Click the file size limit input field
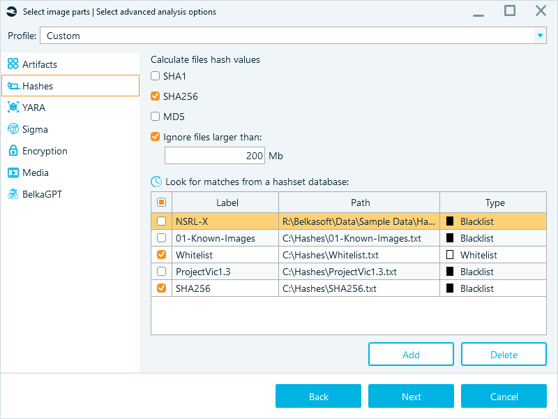The height and width of the screenshot is (419, 558). tap(214, 155)
